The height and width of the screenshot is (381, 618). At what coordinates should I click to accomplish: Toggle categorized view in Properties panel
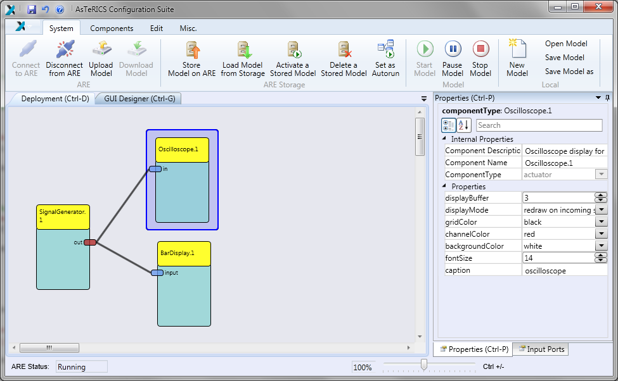(449, 125)
